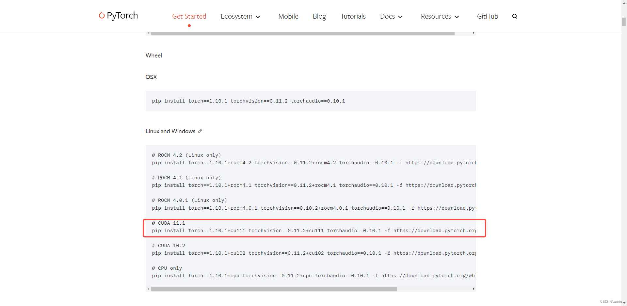Click the right arrow of the code block scrollbar
Screen dimensions: 627x306
(x=473, y=289)
